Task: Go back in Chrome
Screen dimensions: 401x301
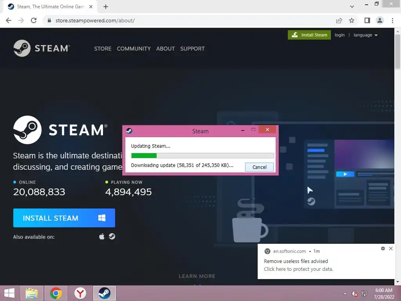Action: point(9,20)
